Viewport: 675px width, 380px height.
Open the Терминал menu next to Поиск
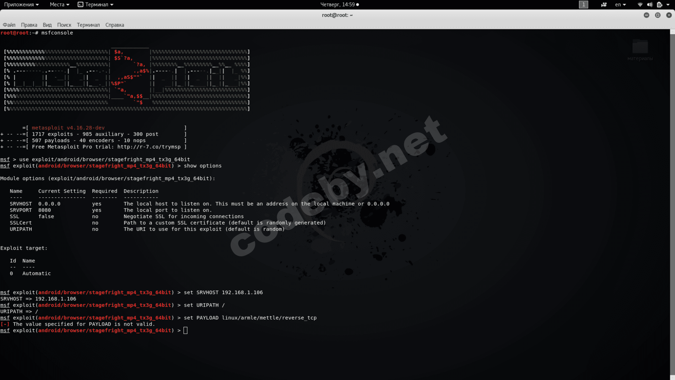(88, 25)
